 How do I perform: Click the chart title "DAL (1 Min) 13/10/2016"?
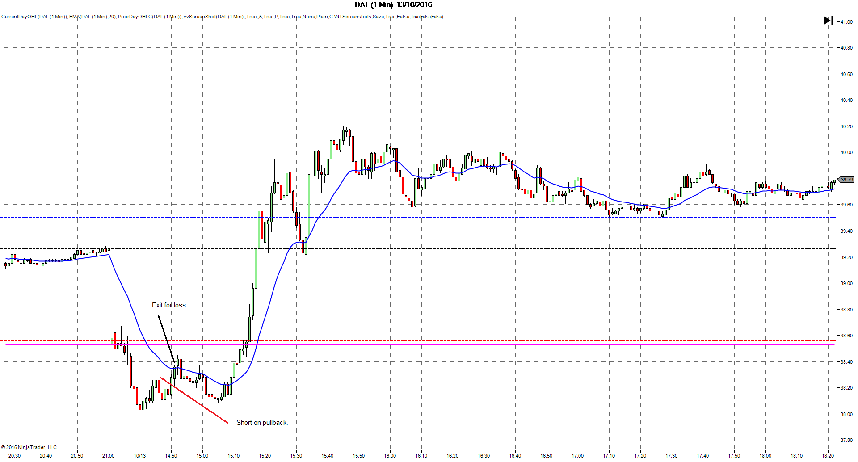click(394, 5)
